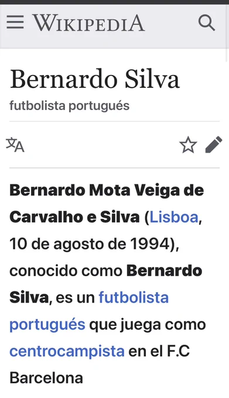229x398 pixels.
Task: Click the text conocido como
Action: (66, 271)
